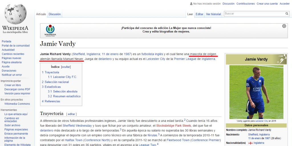
Task: Open the 11 de enero link in intro
Action: (x=110, y=54)
